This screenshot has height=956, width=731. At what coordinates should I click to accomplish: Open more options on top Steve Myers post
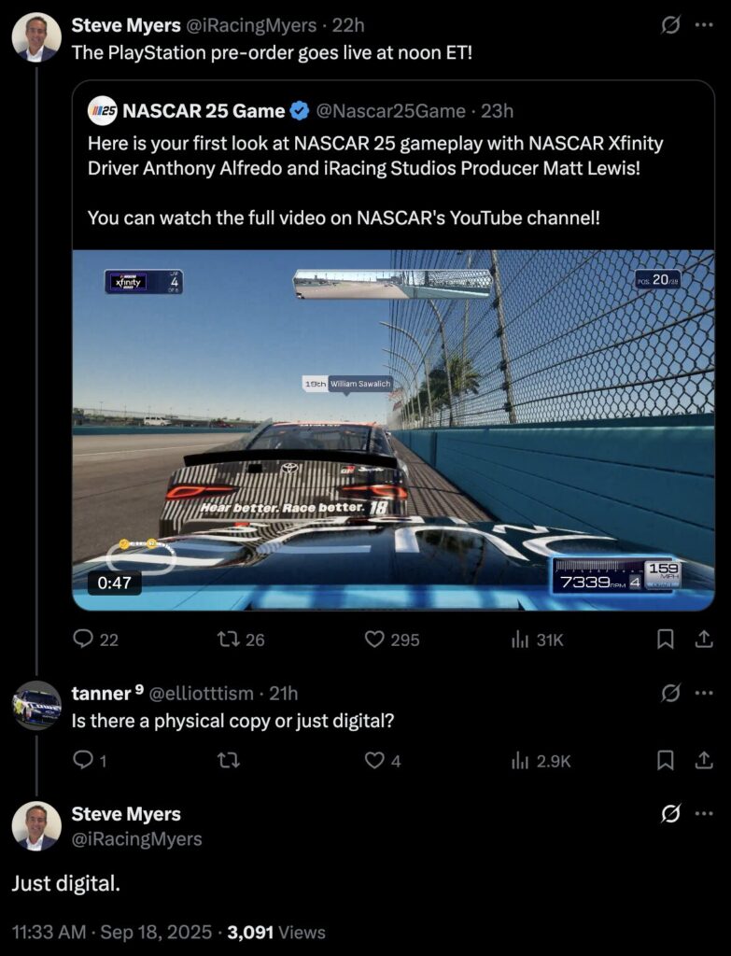coord(704,25)
